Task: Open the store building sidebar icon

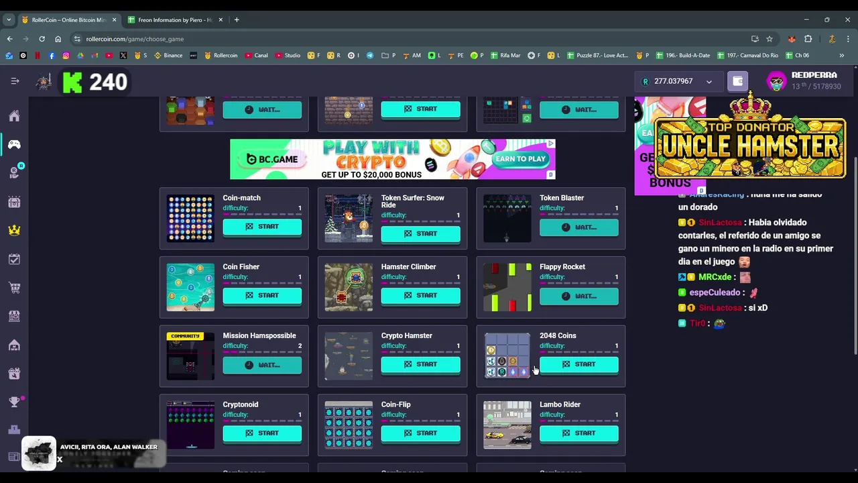Action: (14, 316)
